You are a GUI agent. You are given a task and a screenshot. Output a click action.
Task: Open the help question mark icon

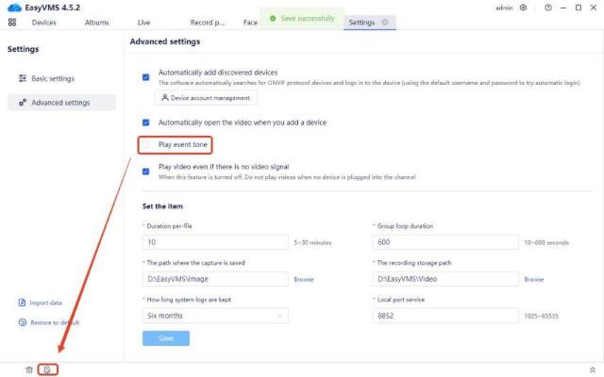tap(547, 8)
